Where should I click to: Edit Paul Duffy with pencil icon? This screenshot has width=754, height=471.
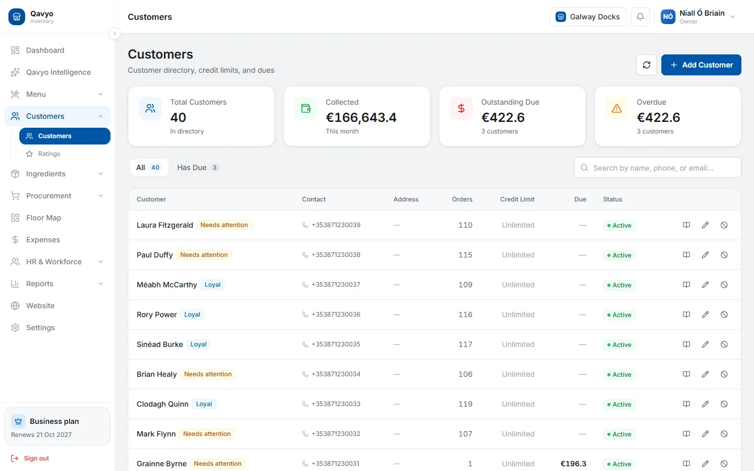point(705,255)
